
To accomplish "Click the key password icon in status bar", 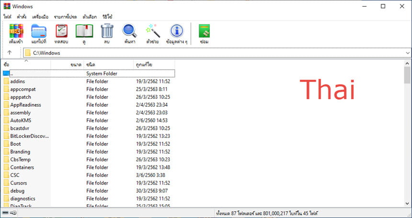I will click(x=13, y=213).
